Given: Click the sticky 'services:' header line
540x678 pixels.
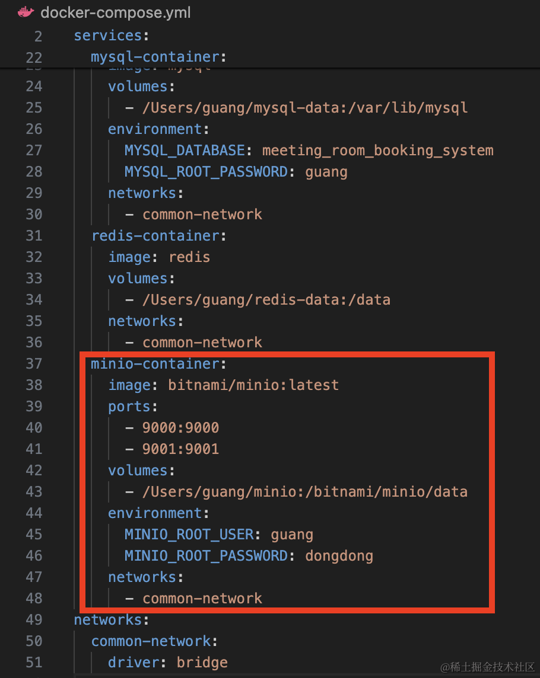Looking at the screenshot, I should pos(112,36).
